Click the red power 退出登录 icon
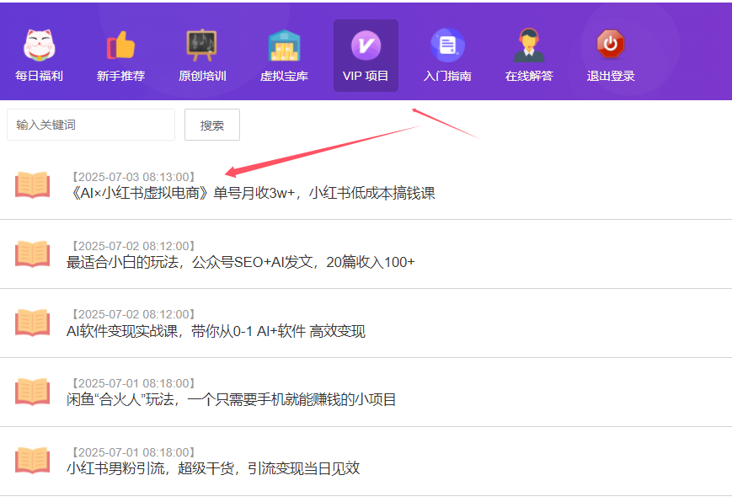The image size is (732, 502). [611, 44]
